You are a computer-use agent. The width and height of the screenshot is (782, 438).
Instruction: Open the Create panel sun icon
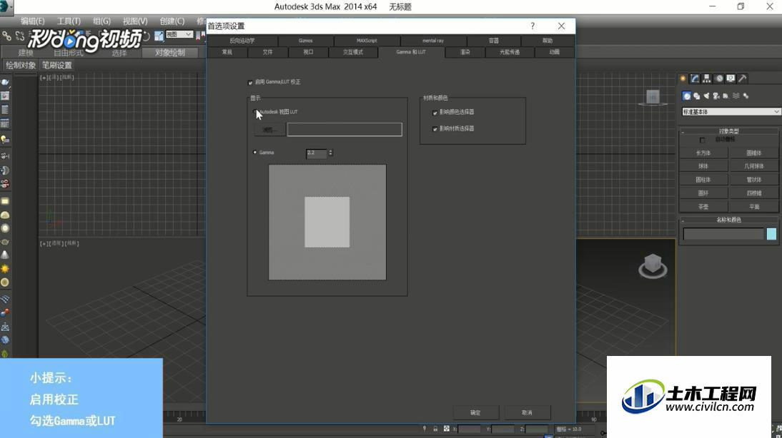coord(683,78)
